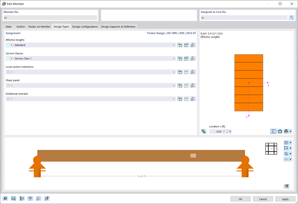The image size is (298, 204).
Task: Expand Rotational restraint dropdown
Action: click(x=174, y=99)
